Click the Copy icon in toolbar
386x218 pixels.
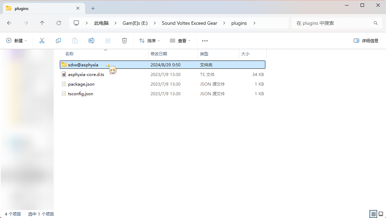pos(58,41)
